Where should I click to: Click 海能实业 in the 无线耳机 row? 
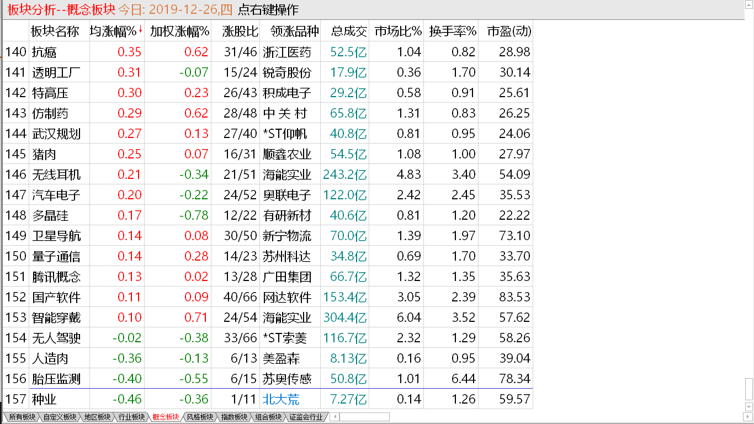click(x=287, y=174)
